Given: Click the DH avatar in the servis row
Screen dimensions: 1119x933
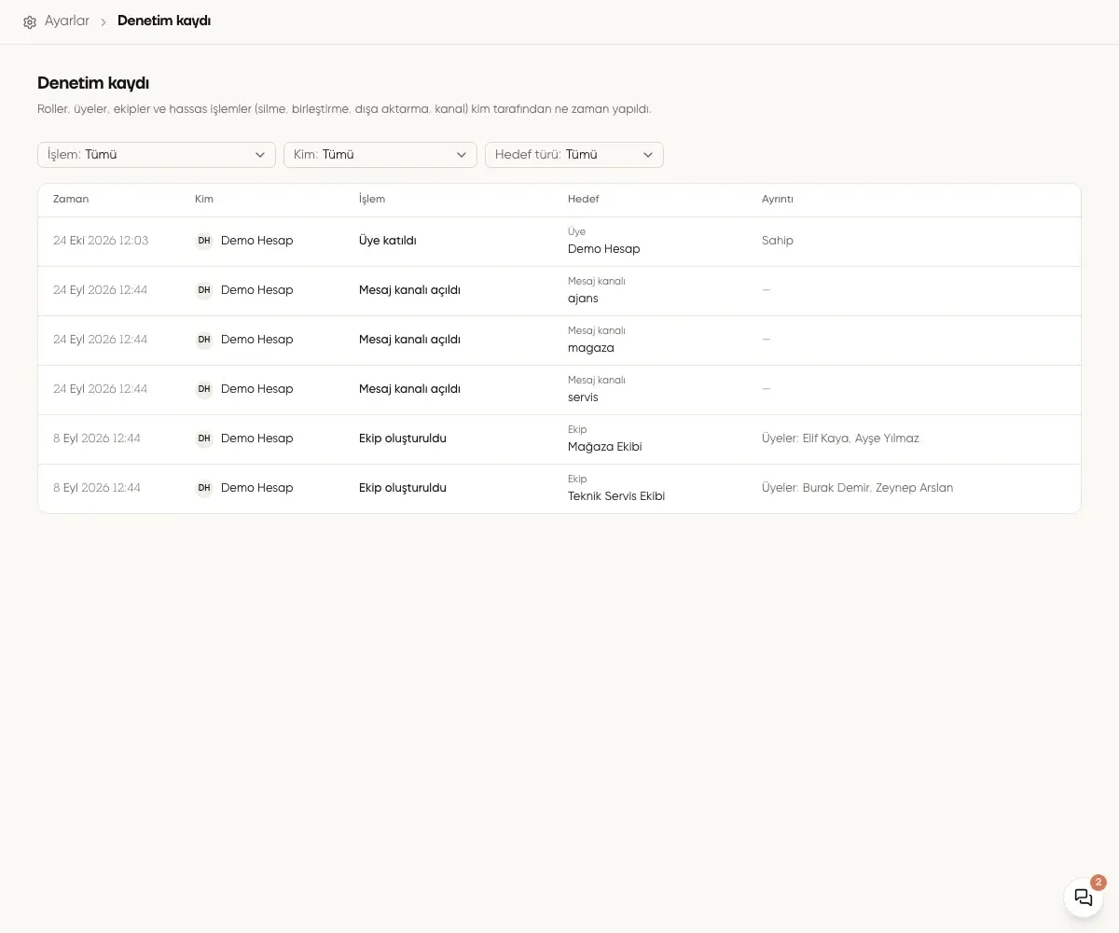Looking at the screenshot, I should [204, 389].
